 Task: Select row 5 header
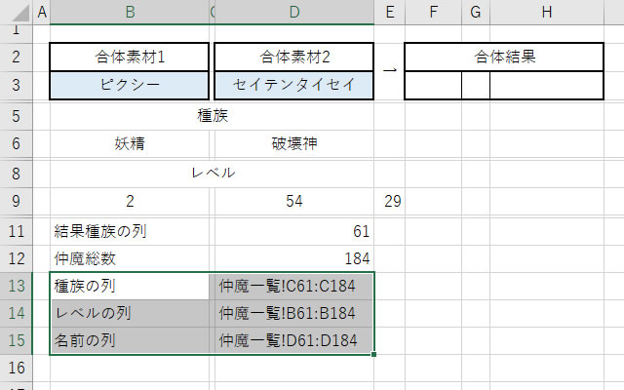tap(16, 116)
